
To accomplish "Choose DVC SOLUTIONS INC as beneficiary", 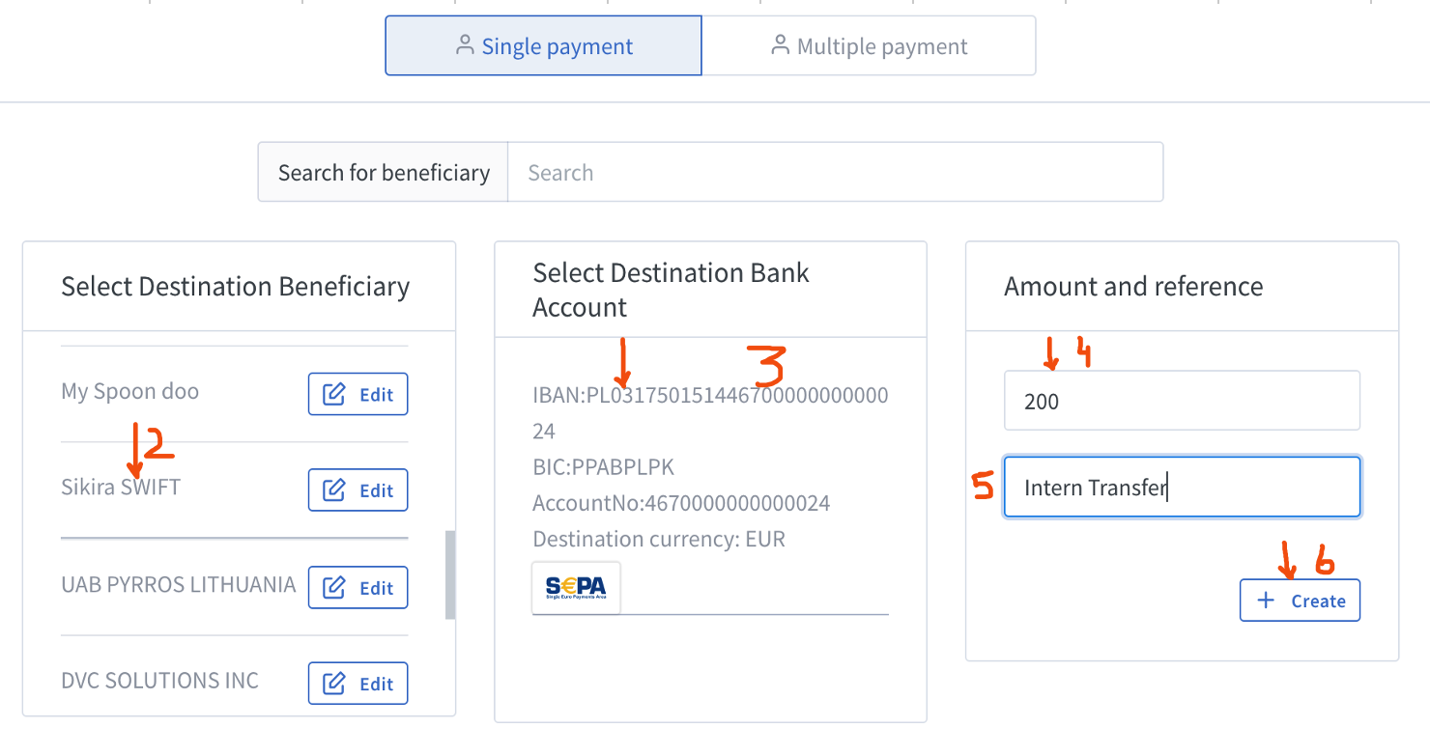I will [159, 681].
